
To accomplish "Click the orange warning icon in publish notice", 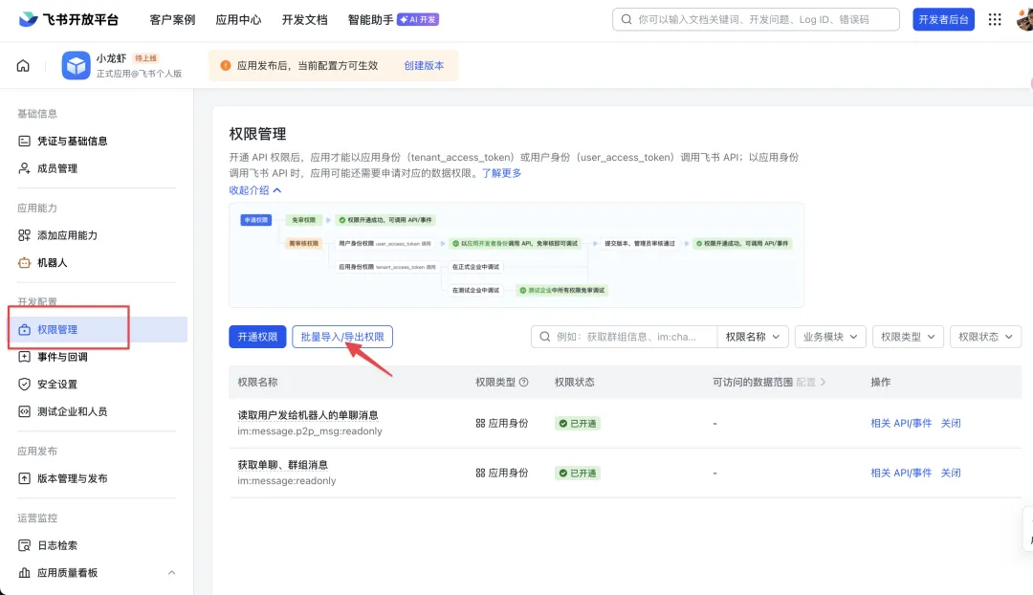I will [x=226, y=65].
